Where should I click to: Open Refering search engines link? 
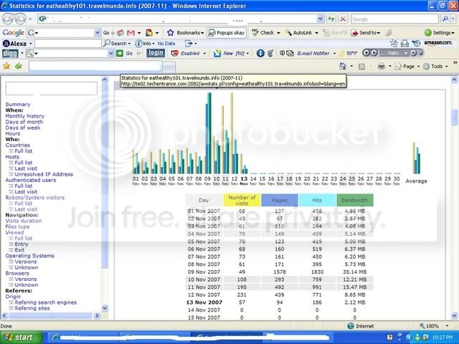click(x=46, y=302)
